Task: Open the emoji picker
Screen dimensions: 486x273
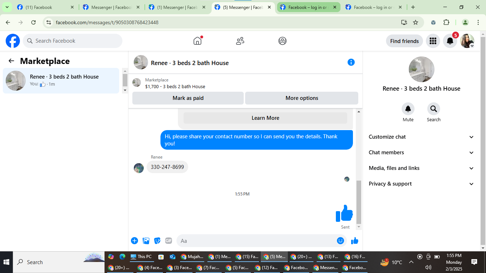Action: (x=340, y=241)
